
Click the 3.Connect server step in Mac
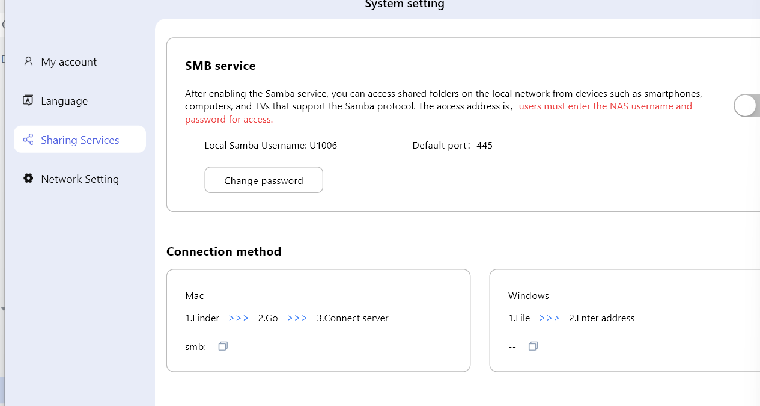(353, 318)
